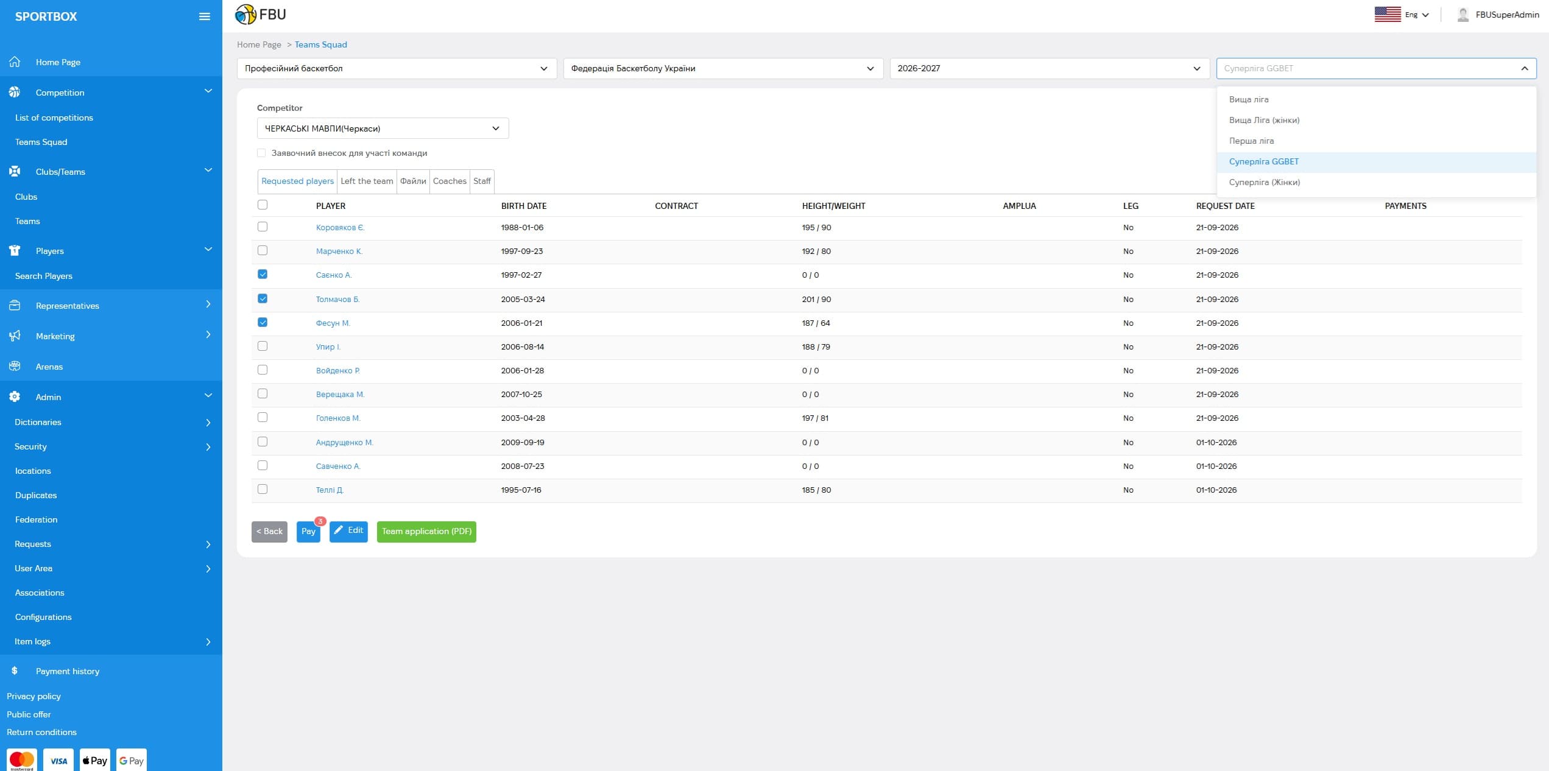
Task: Click the Home Page house icon
Action: [15, 62]
